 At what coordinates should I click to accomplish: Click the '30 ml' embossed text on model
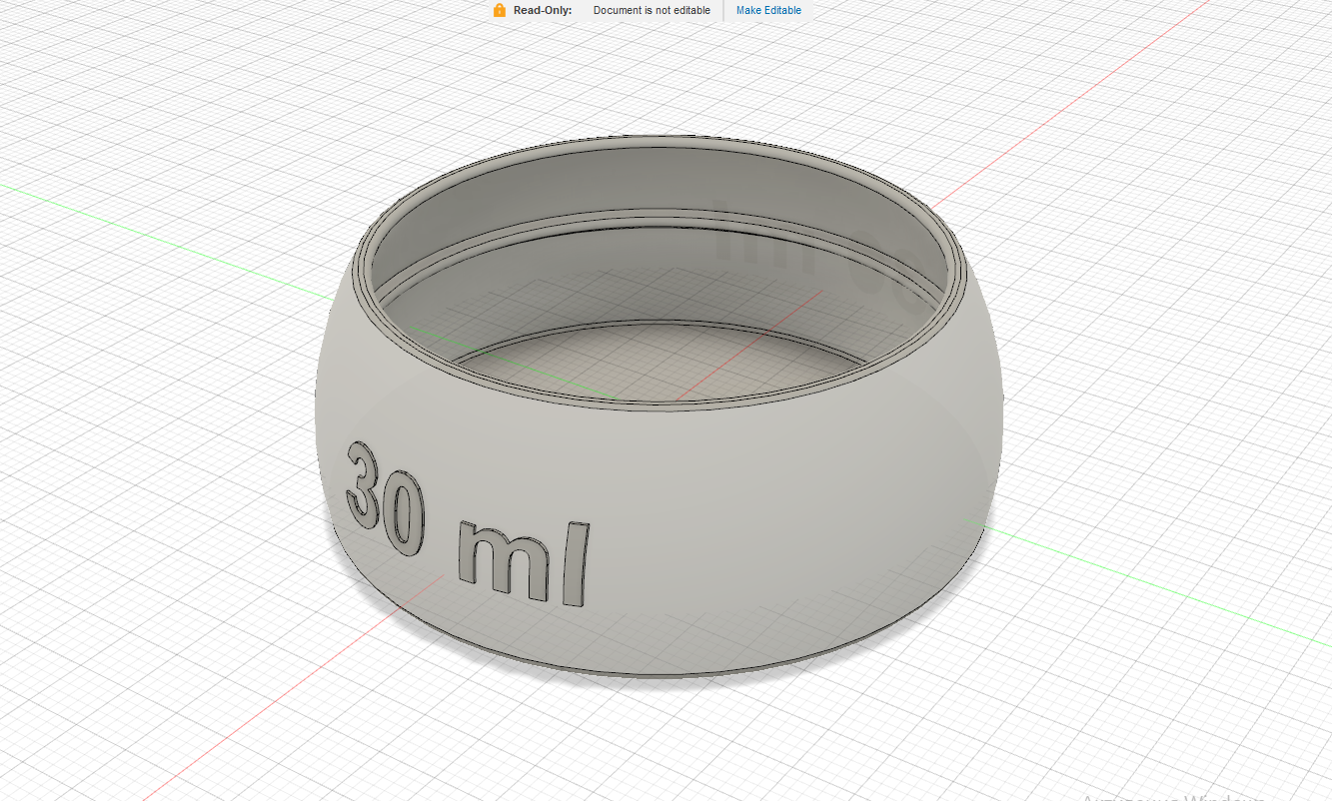[468, 525]
